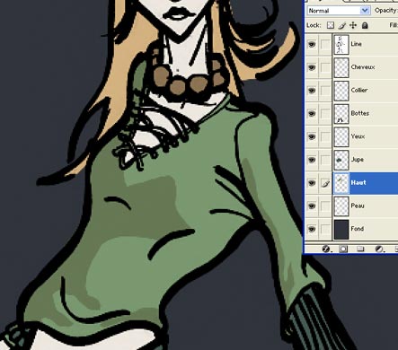The height and width of the screenshot is (350, 398).
Task: Select the Peau layer
Action: [366, 206]
